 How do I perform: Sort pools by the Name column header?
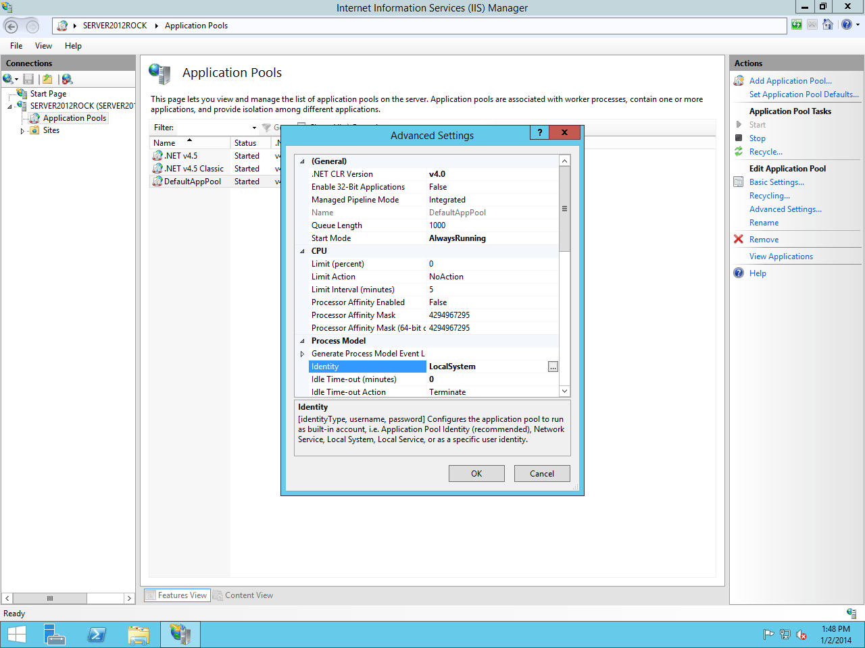[189, 142]
